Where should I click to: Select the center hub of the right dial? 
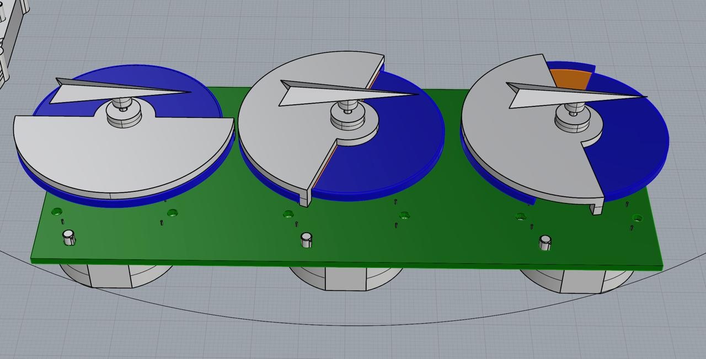tap(572, 117)
